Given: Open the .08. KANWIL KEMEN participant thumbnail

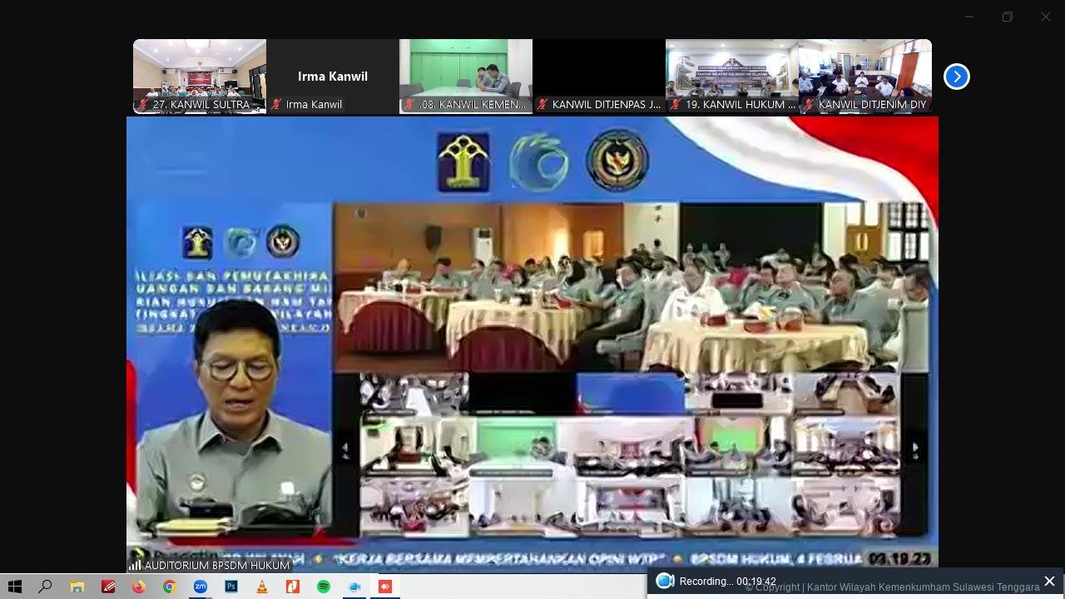Looking at the screenshot, I should [466, 76].
